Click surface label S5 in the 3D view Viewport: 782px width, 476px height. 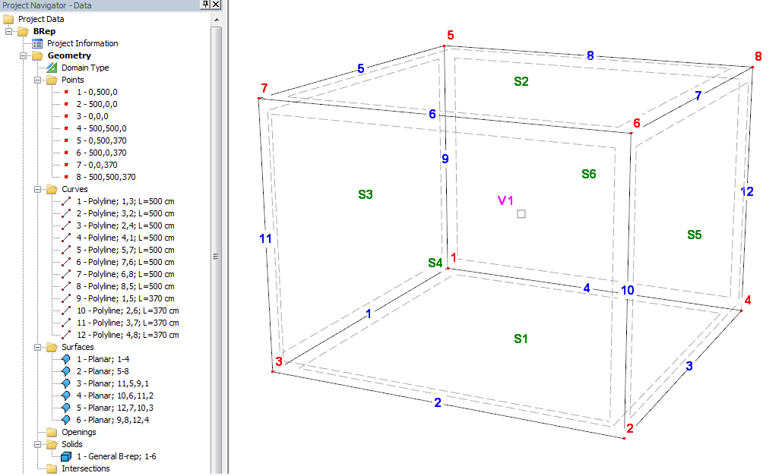pyautogui.click(x=695, y=235)
